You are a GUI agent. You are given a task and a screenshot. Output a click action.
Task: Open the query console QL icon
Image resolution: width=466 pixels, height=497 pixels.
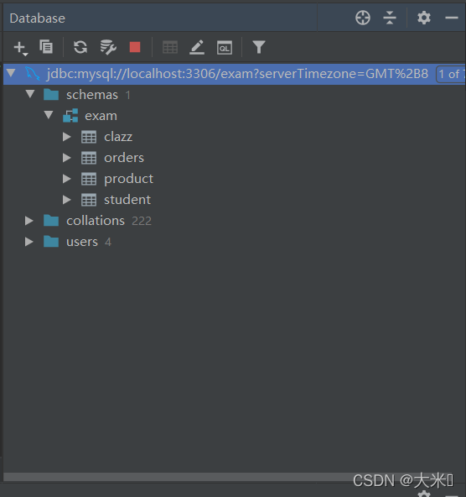[x=225, y=48]
